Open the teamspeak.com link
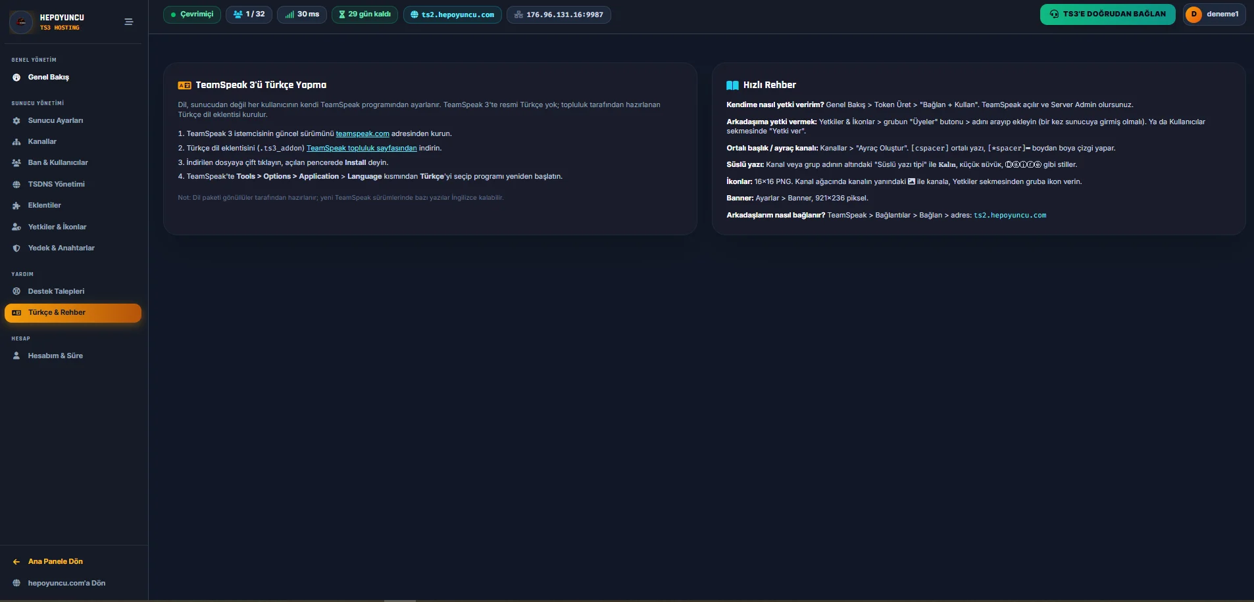Screen dimensions: 1254x602 point(363,134)
